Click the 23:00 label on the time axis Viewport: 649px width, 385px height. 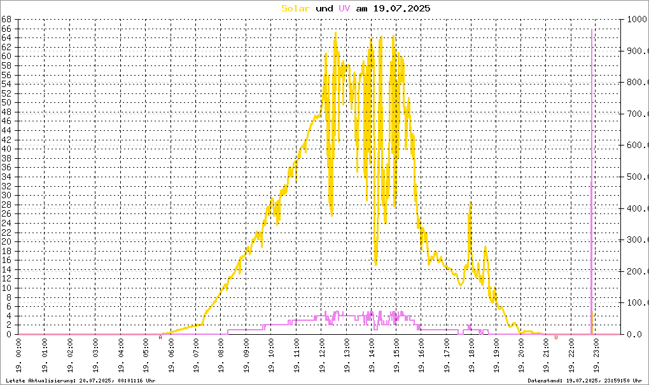596,358
